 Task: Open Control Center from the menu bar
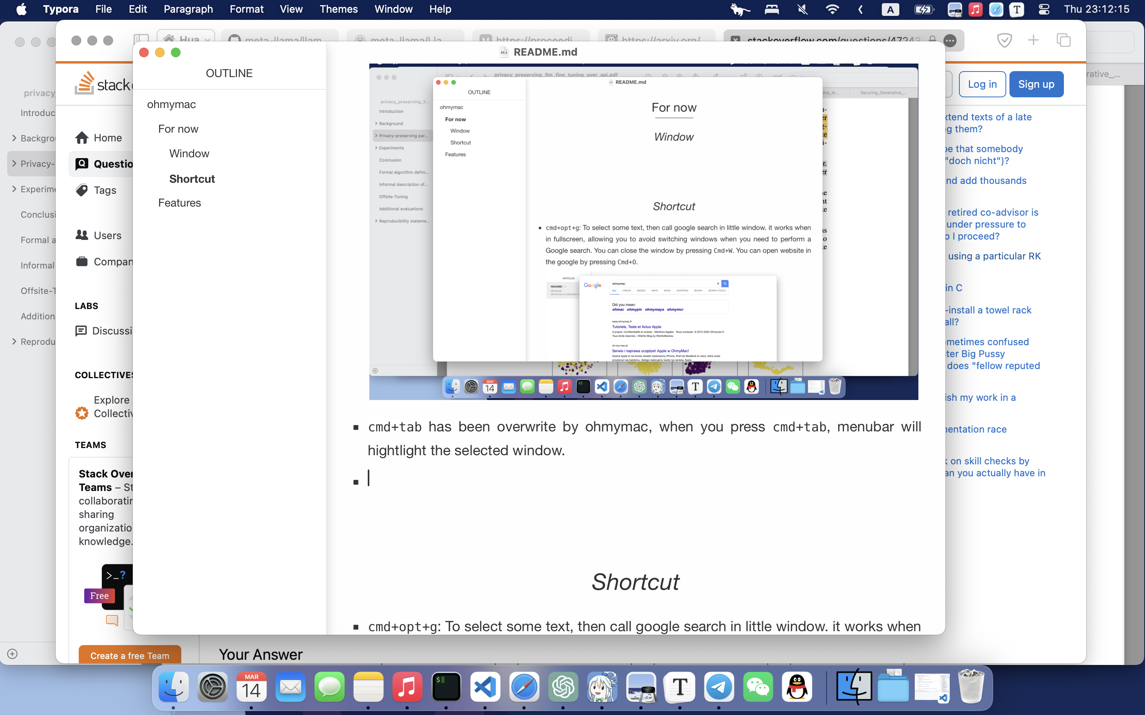(1044, 9)
